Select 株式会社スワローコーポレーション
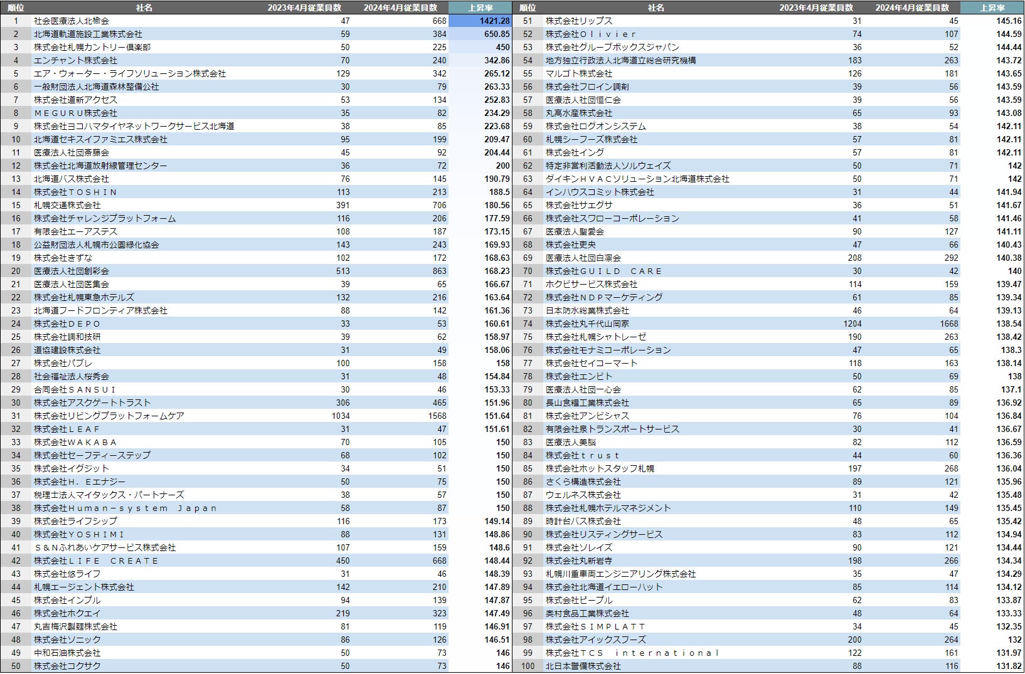 (612, 218)
